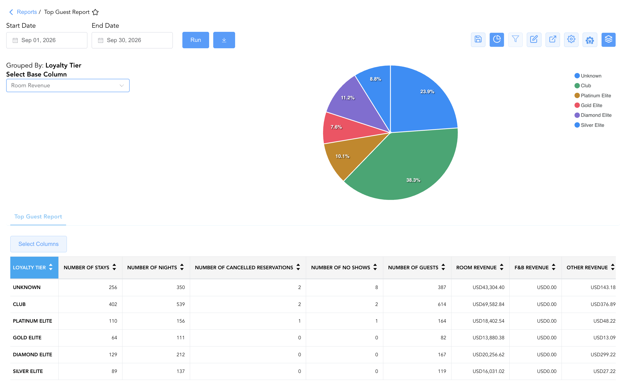Sort by Number of Nights arrows
The image size is (623, 384).
point(182,267)
